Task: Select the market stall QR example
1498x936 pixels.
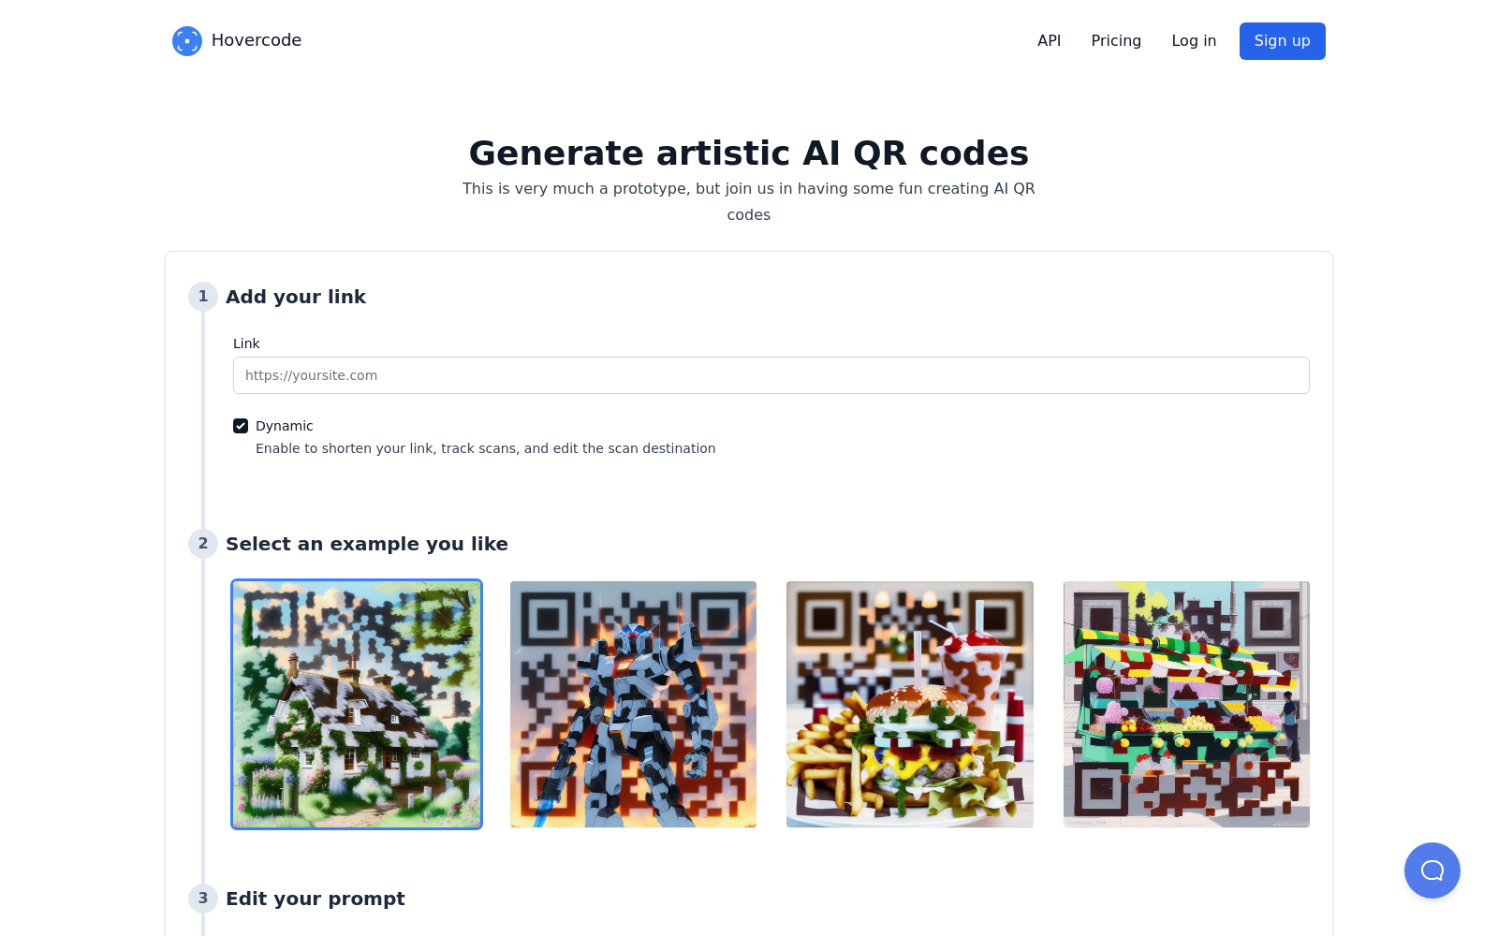Action: [x=1185, y=704]
